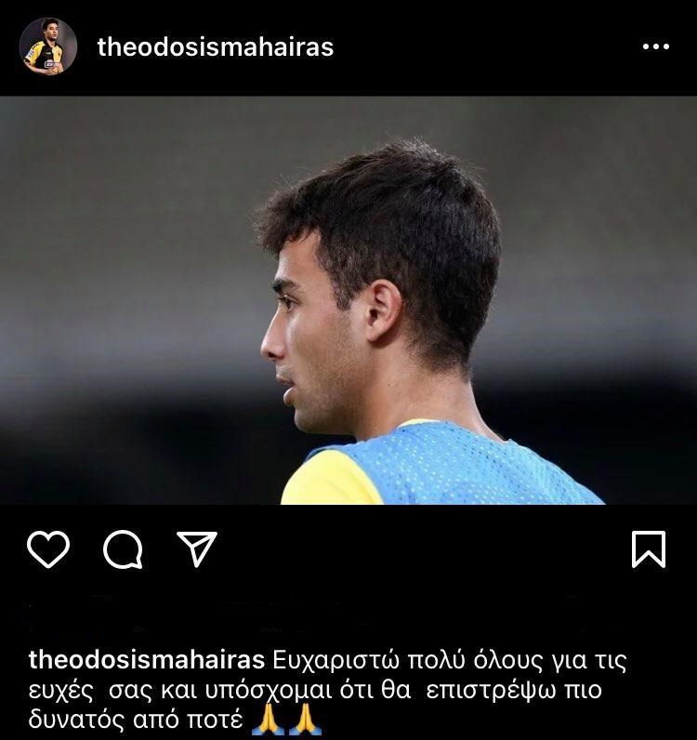
Task: Save the post with the bookmark icon
Action: coord(649,548)
